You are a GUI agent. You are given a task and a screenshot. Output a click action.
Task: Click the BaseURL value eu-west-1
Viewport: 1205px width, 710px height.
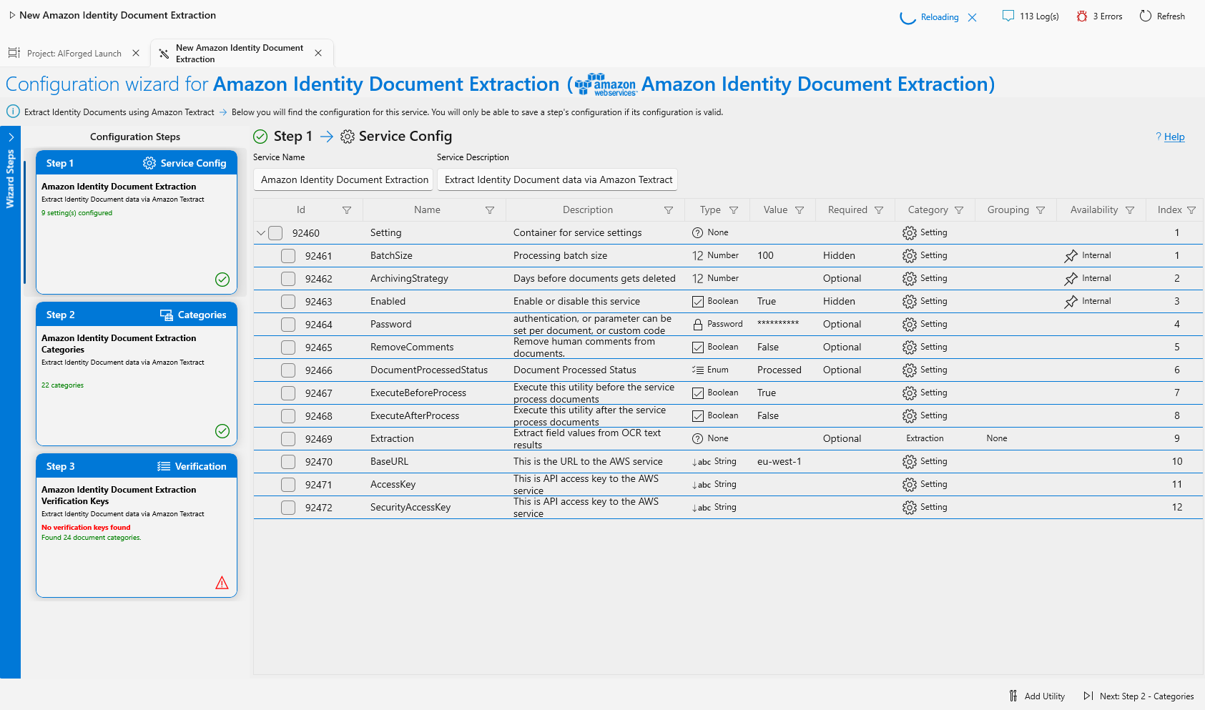[x=779, y=462]
